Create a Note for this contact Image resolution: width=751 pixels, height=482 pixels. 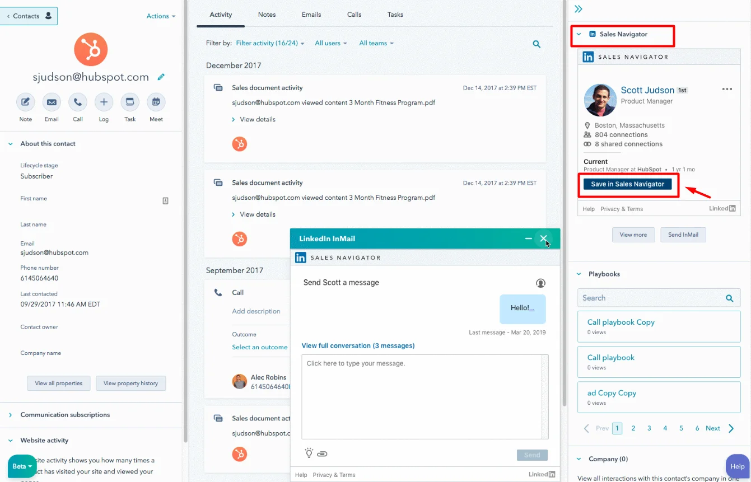click(x=25, y=102)
